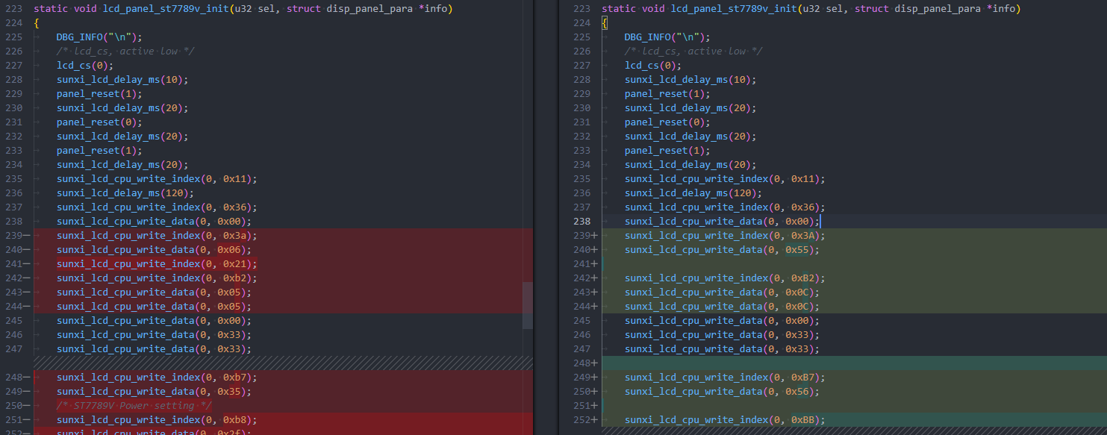Click panel_reset(1) on right line 233
Viewport: 1107px width, 435px height.
667,151
